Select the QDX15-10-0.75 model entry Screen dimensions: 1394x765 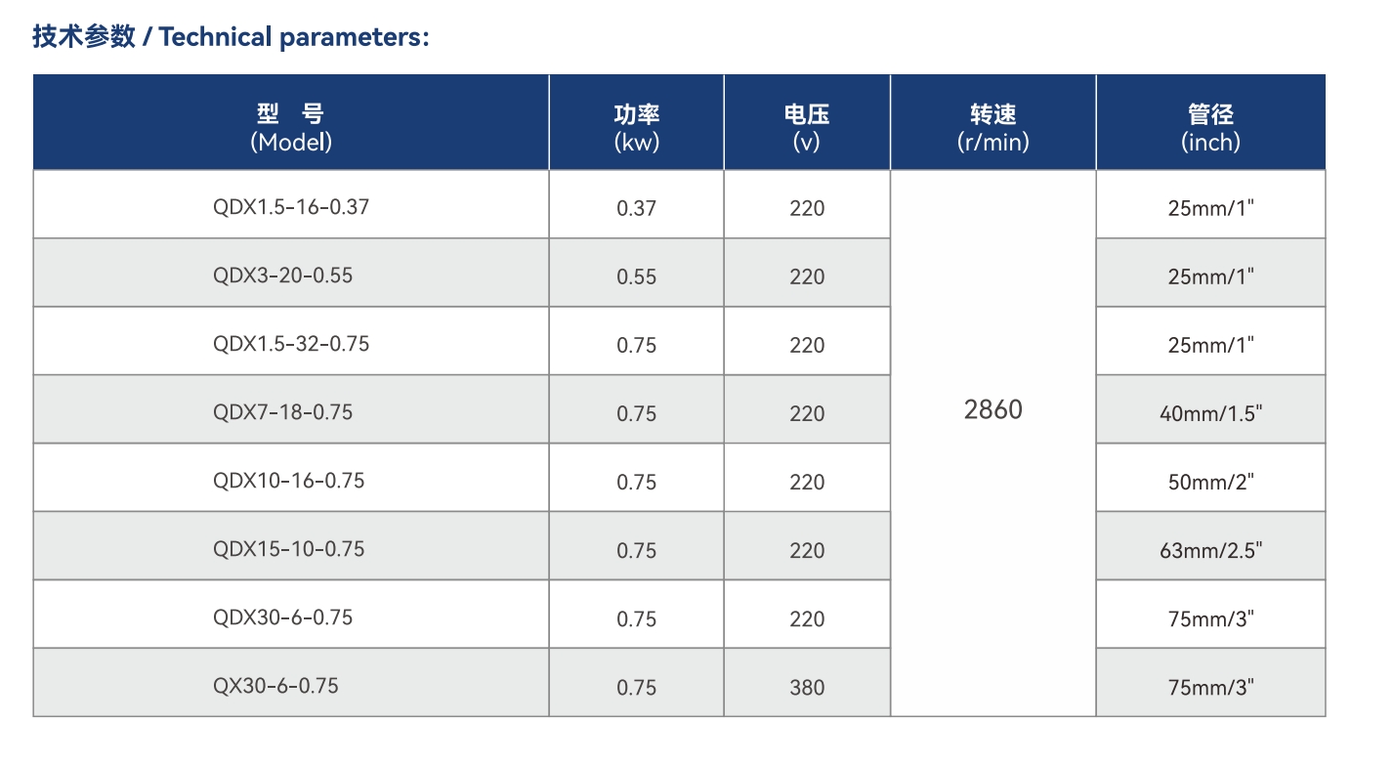[288, 549]
